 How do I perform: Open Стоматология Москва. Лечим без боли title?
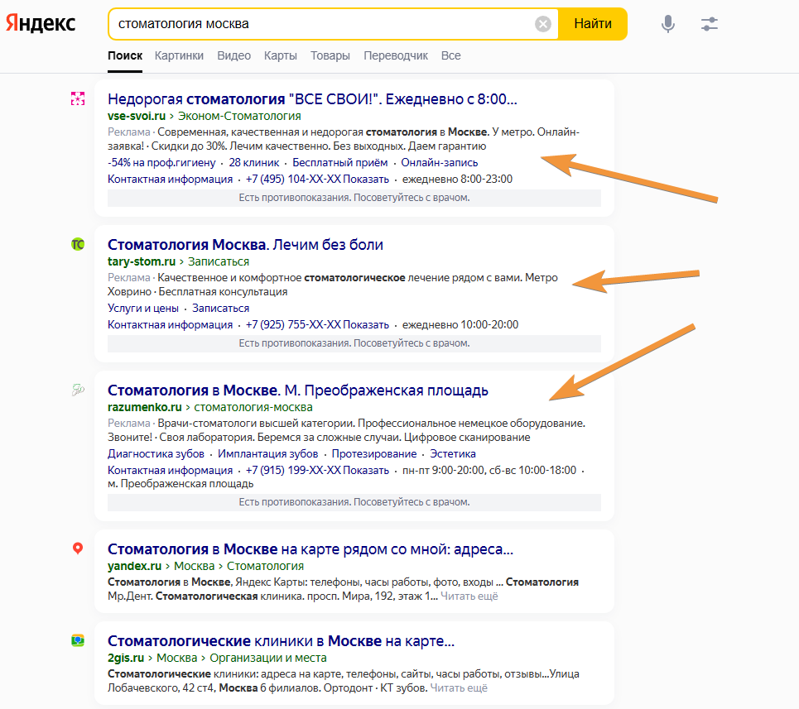pos(245,245)
